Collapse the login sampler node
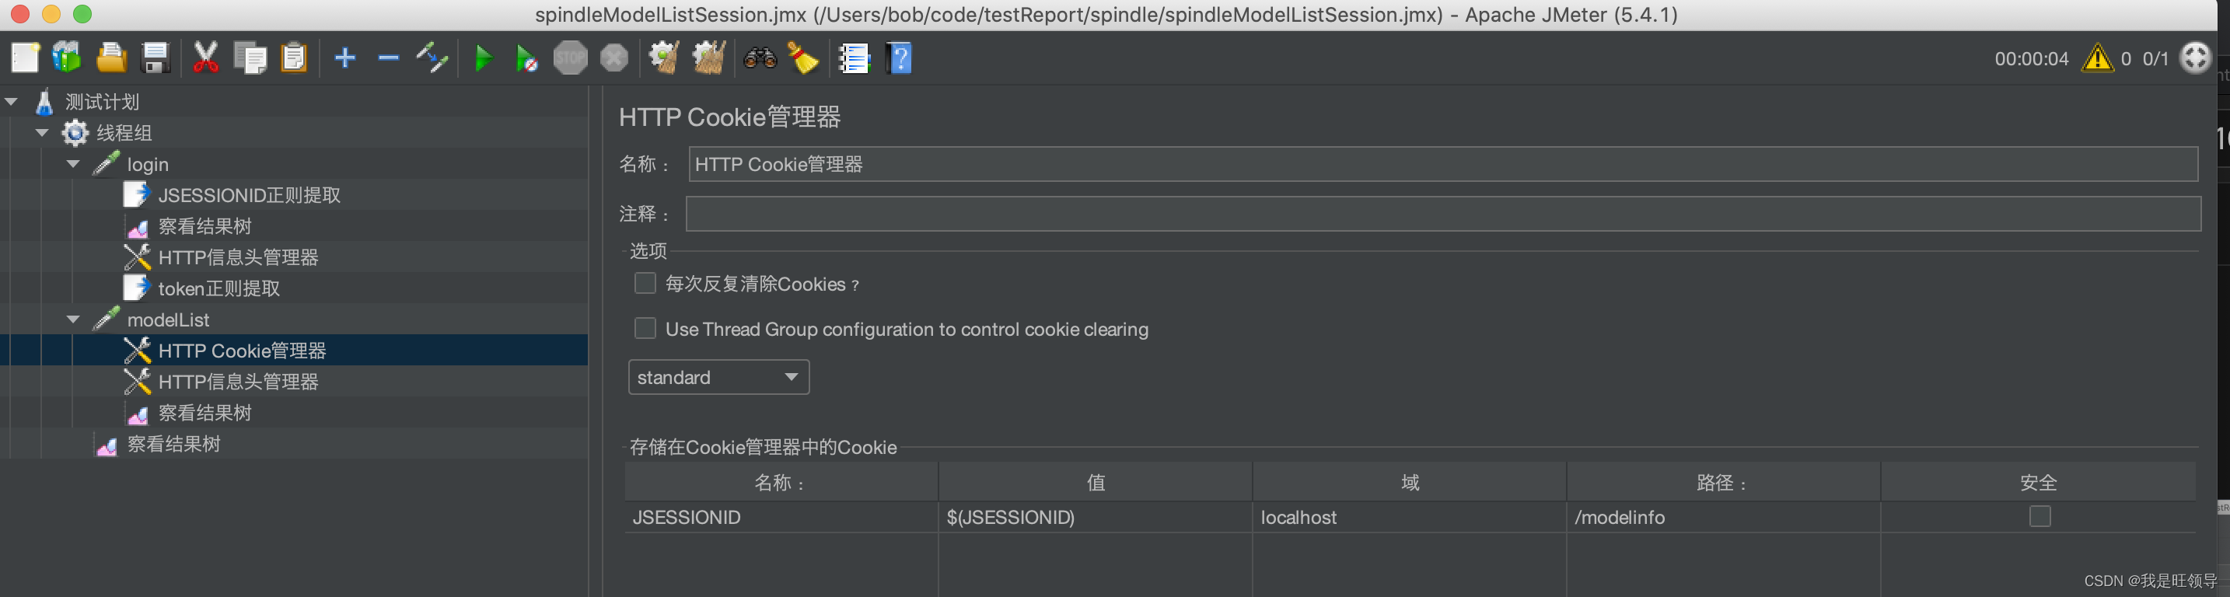 [73, 164]
